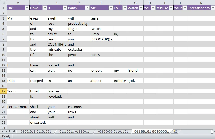The width and height of the screenshot is (215, 139).
Task: Select the cell reading 'Excel'
Action: (38, 91)
